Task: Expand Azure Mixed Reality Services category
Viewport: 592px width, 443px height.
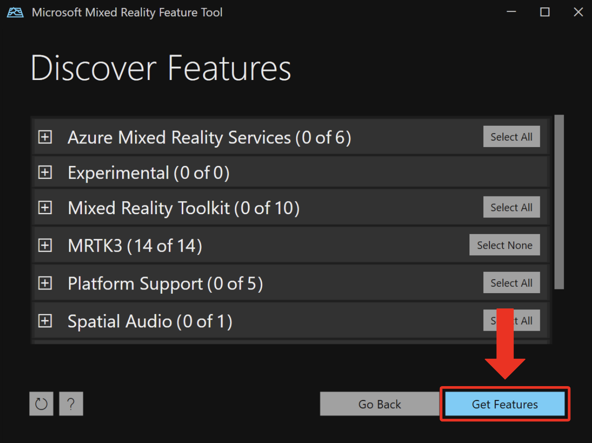Action: point(45,137)
